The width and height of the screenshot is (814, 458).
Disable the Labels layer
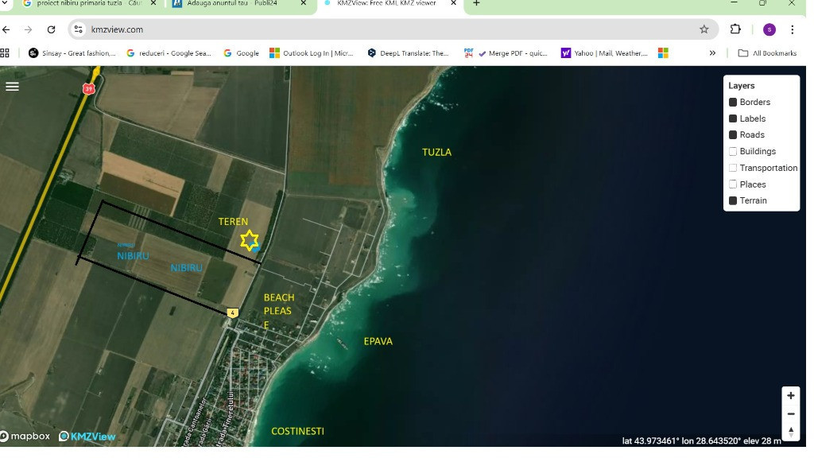pos(732,118)
